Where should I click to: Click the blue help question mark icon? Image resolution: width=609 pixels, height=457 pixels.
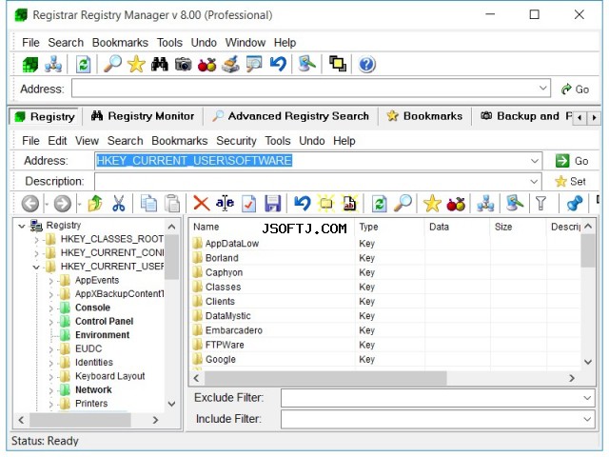coord(366,64)
